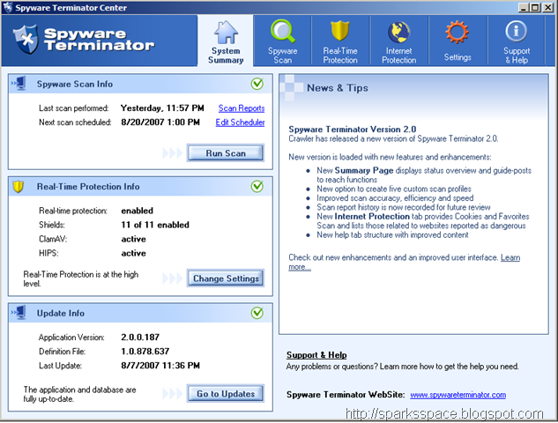Minimize the Spyware Terminator Center window
The width and height of the screenshot is (558, 423).
[x=523, y=7]
